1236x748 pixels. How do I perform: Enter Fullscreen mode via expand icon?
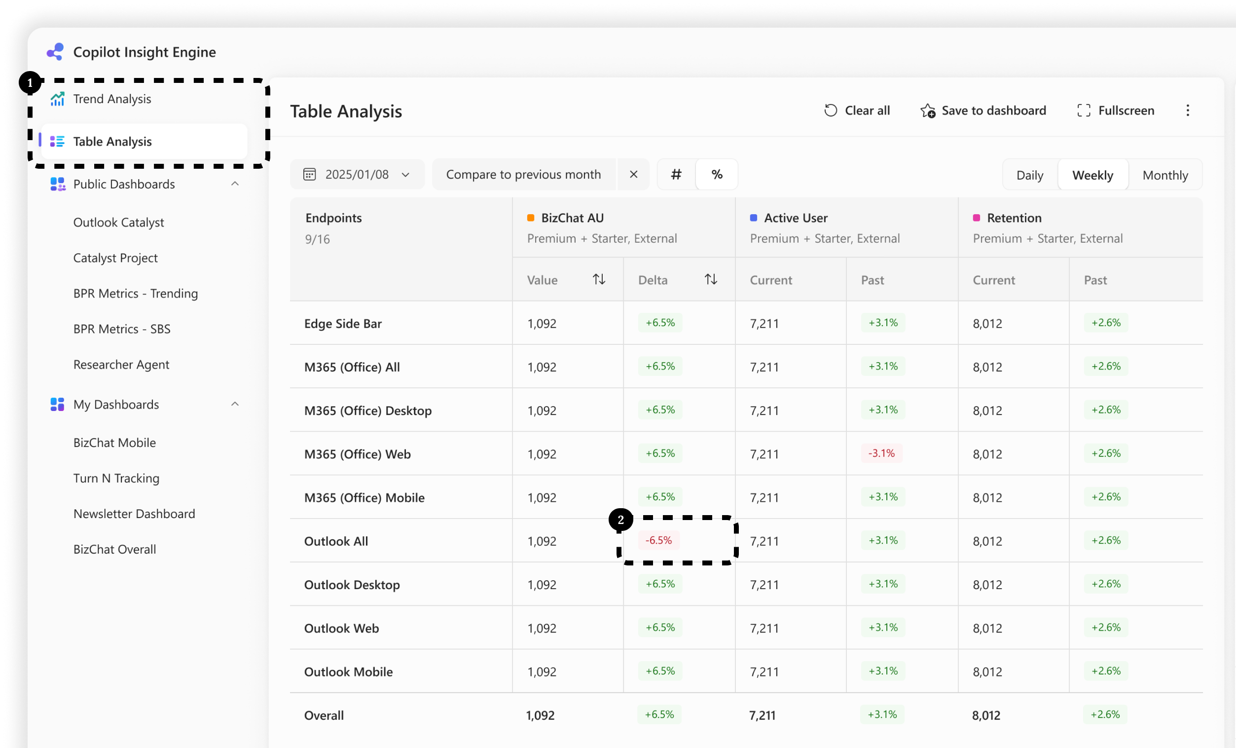pos(1084,111)
